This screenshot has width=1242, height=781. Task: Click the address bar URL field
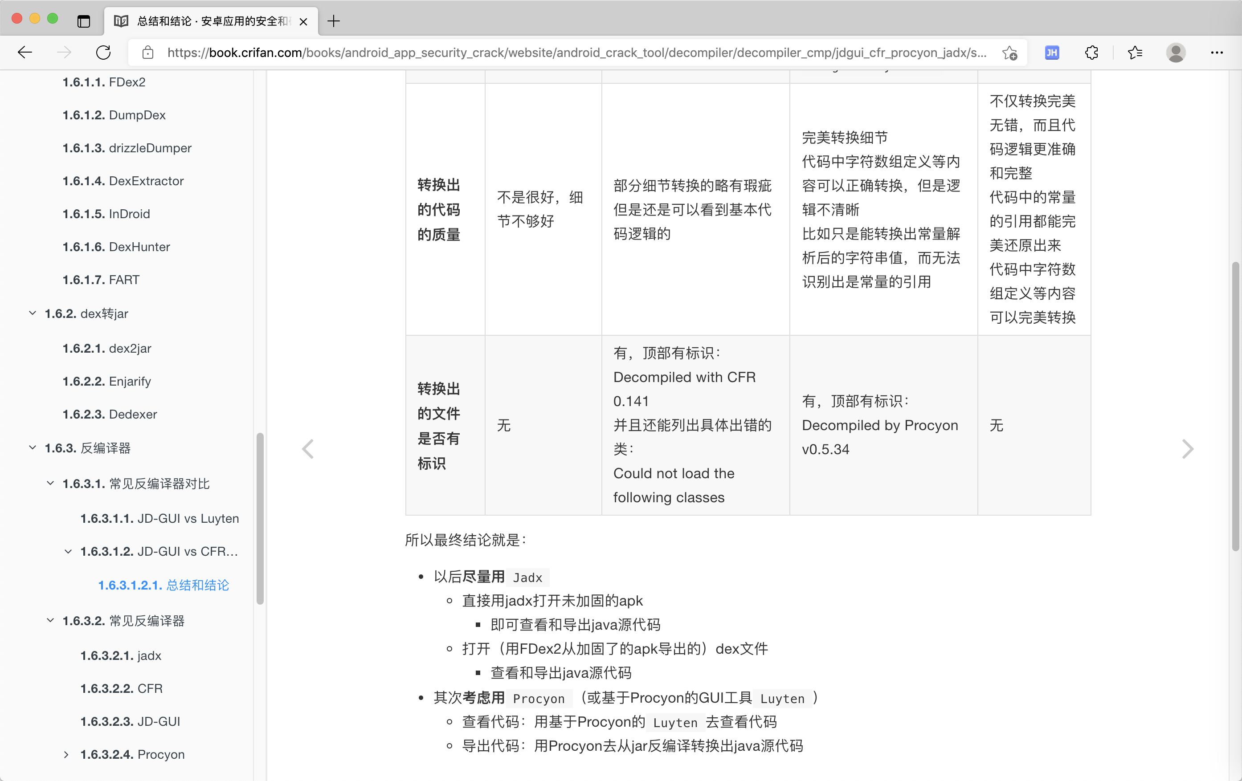click(576, 52)
